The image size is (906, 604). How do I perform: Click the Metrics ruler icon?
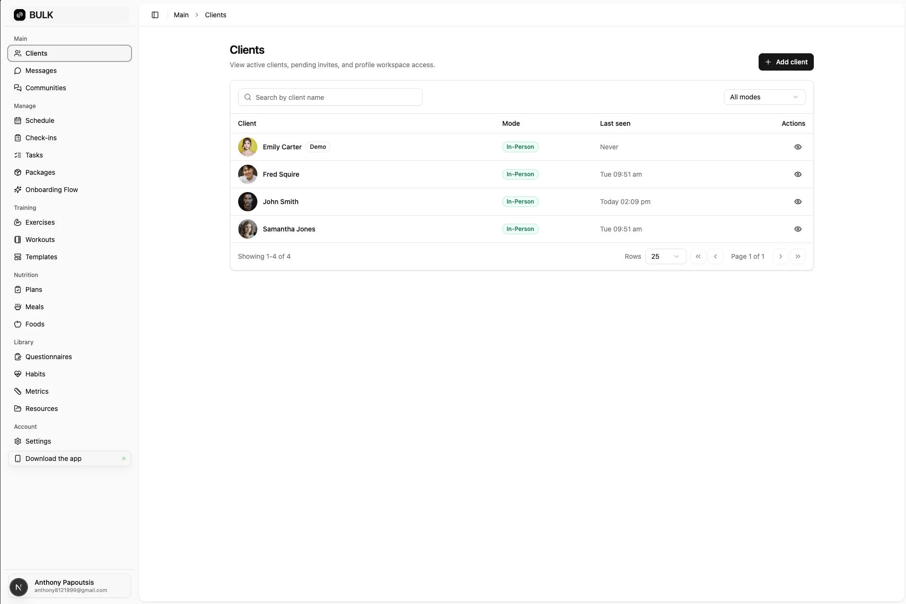18,391
